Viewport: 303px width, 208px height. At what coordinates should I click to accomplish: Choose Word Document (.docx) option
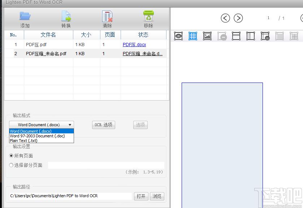point(42,131)
